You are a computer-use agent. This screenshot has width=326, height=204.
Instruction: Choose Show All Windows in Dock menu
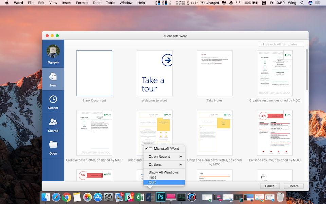164,172
